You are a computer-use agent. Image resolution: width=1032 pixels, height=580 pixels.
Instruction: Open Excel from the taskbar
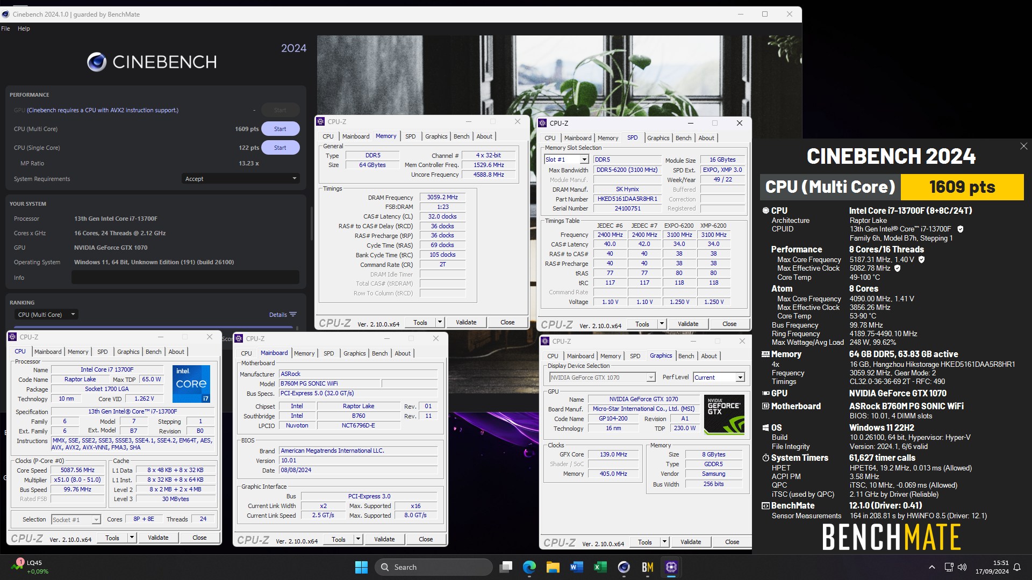pos(600,567)
